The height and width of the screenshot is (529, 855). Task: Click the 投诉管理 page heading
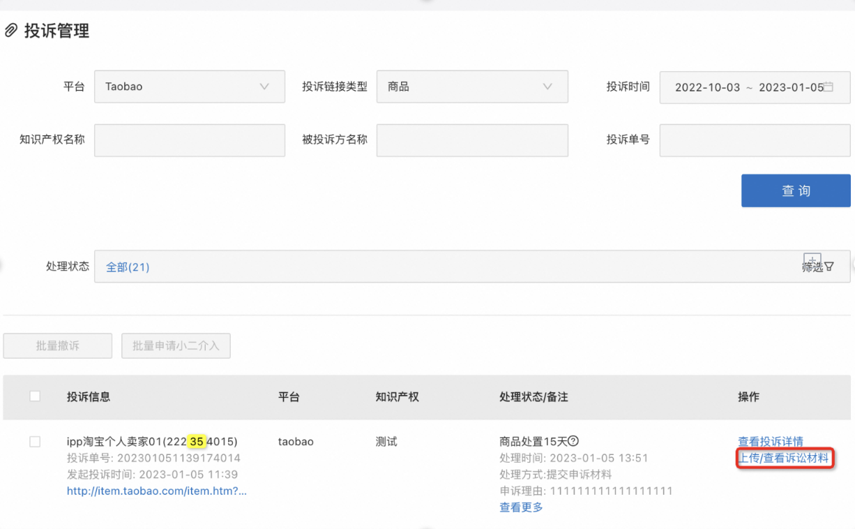pyautogui.click(x=56, y=31)
